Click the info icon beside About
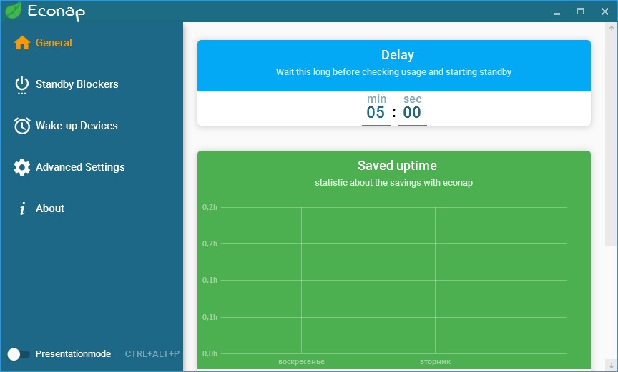 (x=22, y=208)
